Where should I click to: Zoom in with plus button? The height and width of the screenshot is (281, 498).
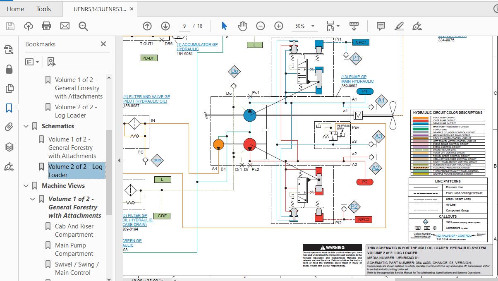[x=279, y=26]
